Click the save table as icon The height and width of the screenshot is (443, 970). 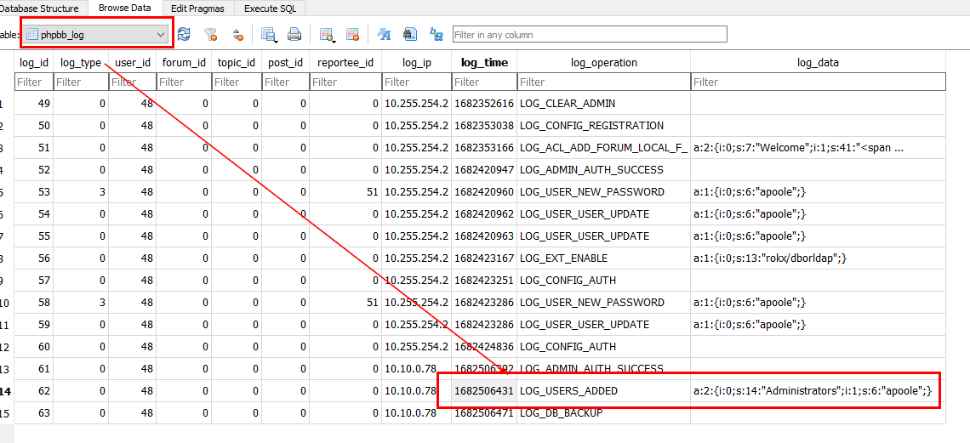pos(269,35)
